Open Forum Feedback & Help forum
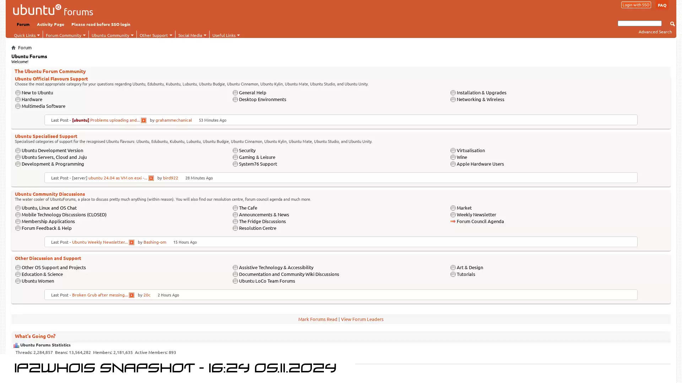The height and width of the screenshot is (383, 682). click(47, 228)
